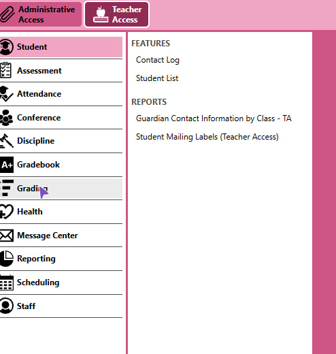Open the Message Center menu item
The height and width of the screenshot is (354, 336).
pyautogui.click(x=61, y=236)
